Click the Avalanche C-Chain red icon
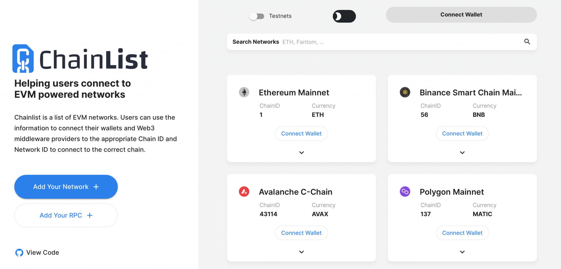The image size is (561, 269). 244,192
